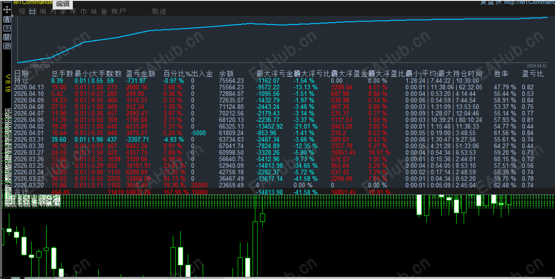Click the 157.95 % total percentage

tap(175, 192)
